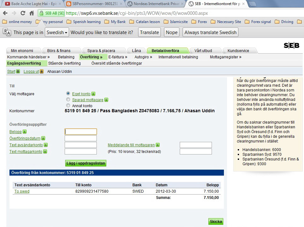Expand Kommande händelser submenu

(x=28, y=57)
